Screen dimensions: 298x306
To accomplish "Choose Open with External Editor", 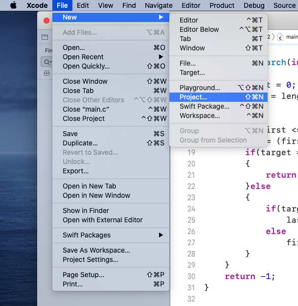I will pyautogui.click(x=111, y=220).
